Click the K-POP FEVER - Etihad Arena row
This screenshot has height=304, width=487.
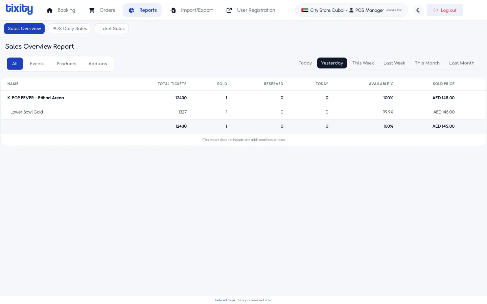(x=243, y=98)
